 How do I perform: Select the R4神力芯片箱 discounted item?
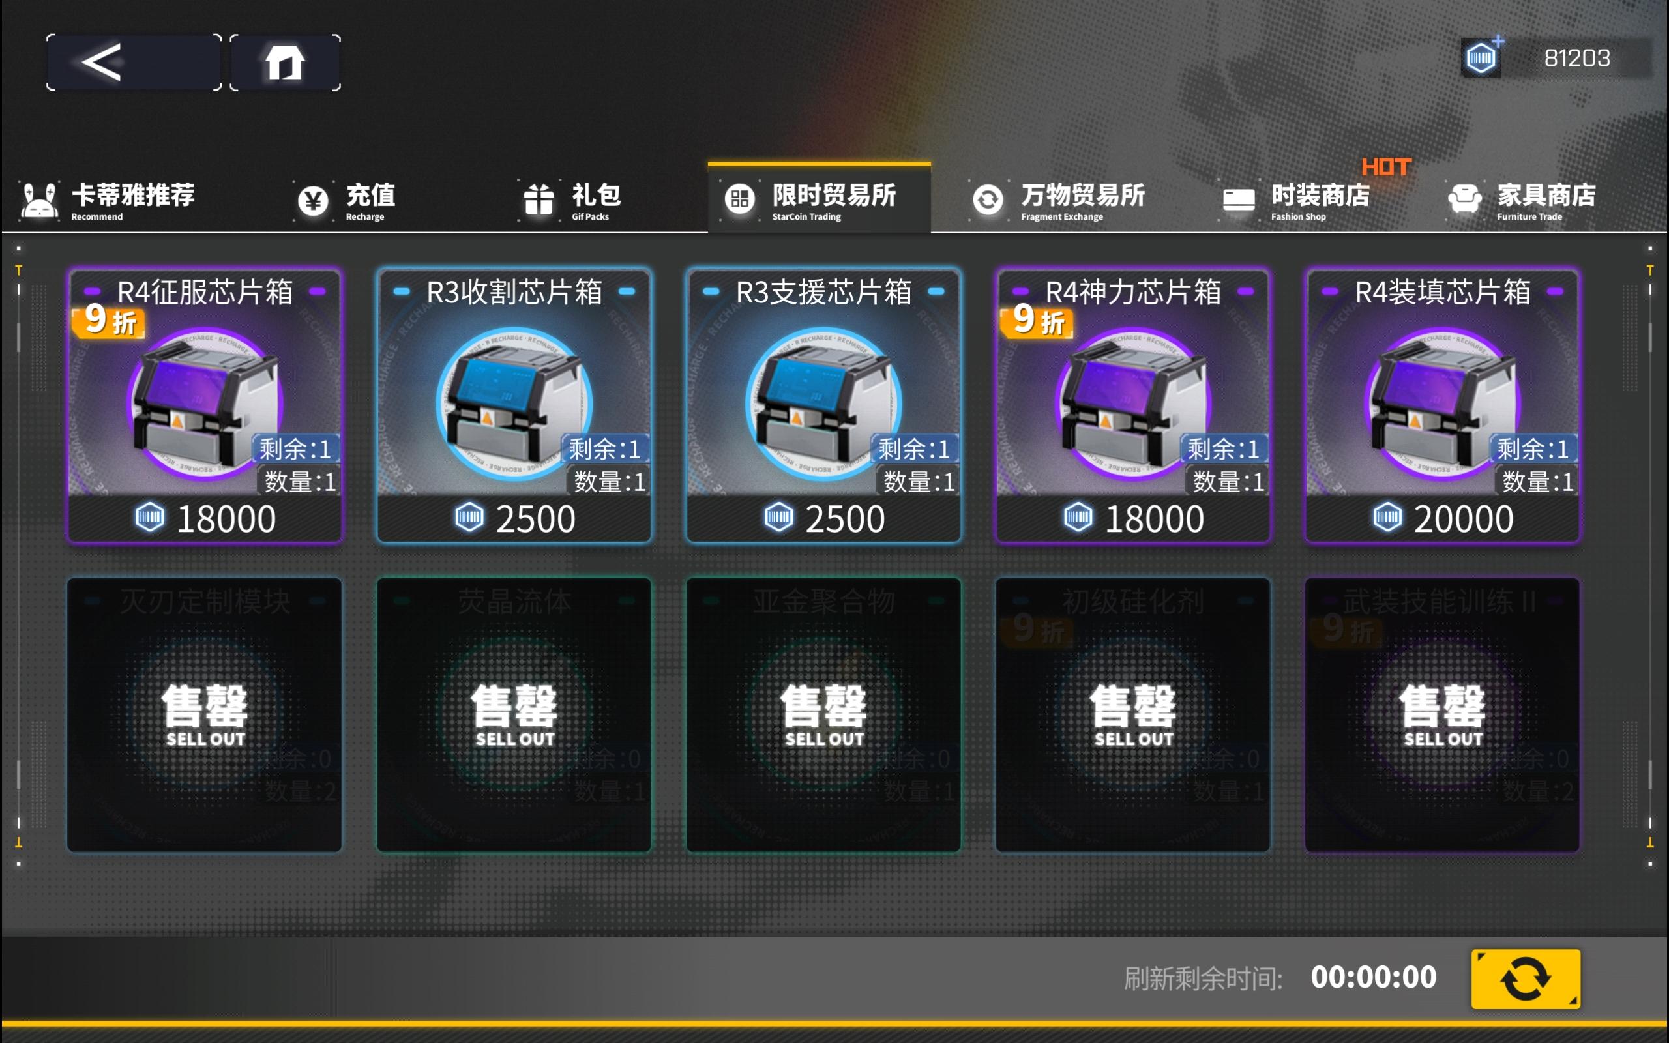[1133, 405]
